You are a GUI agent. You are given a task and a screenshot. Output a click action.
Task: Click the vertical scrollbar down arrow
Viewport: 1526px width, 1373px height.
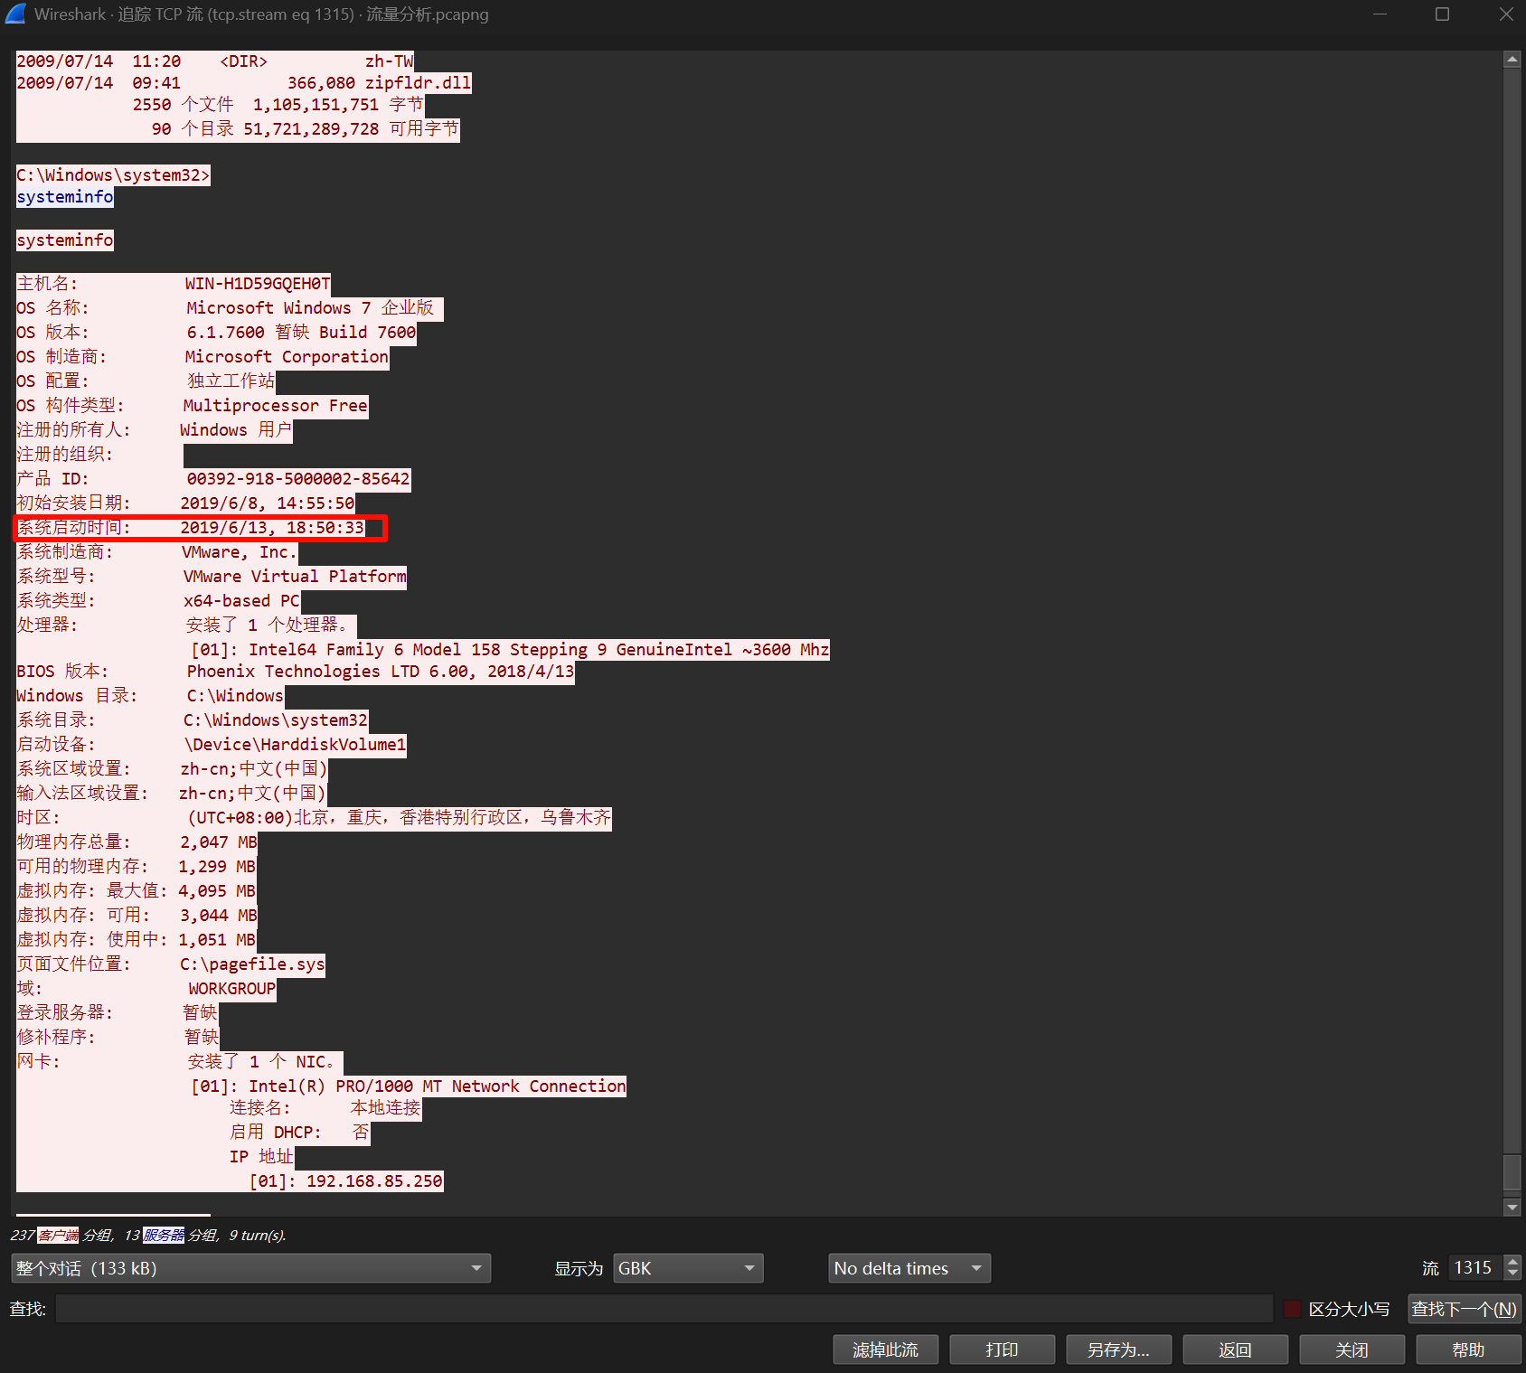[x=1512, y=1207]
